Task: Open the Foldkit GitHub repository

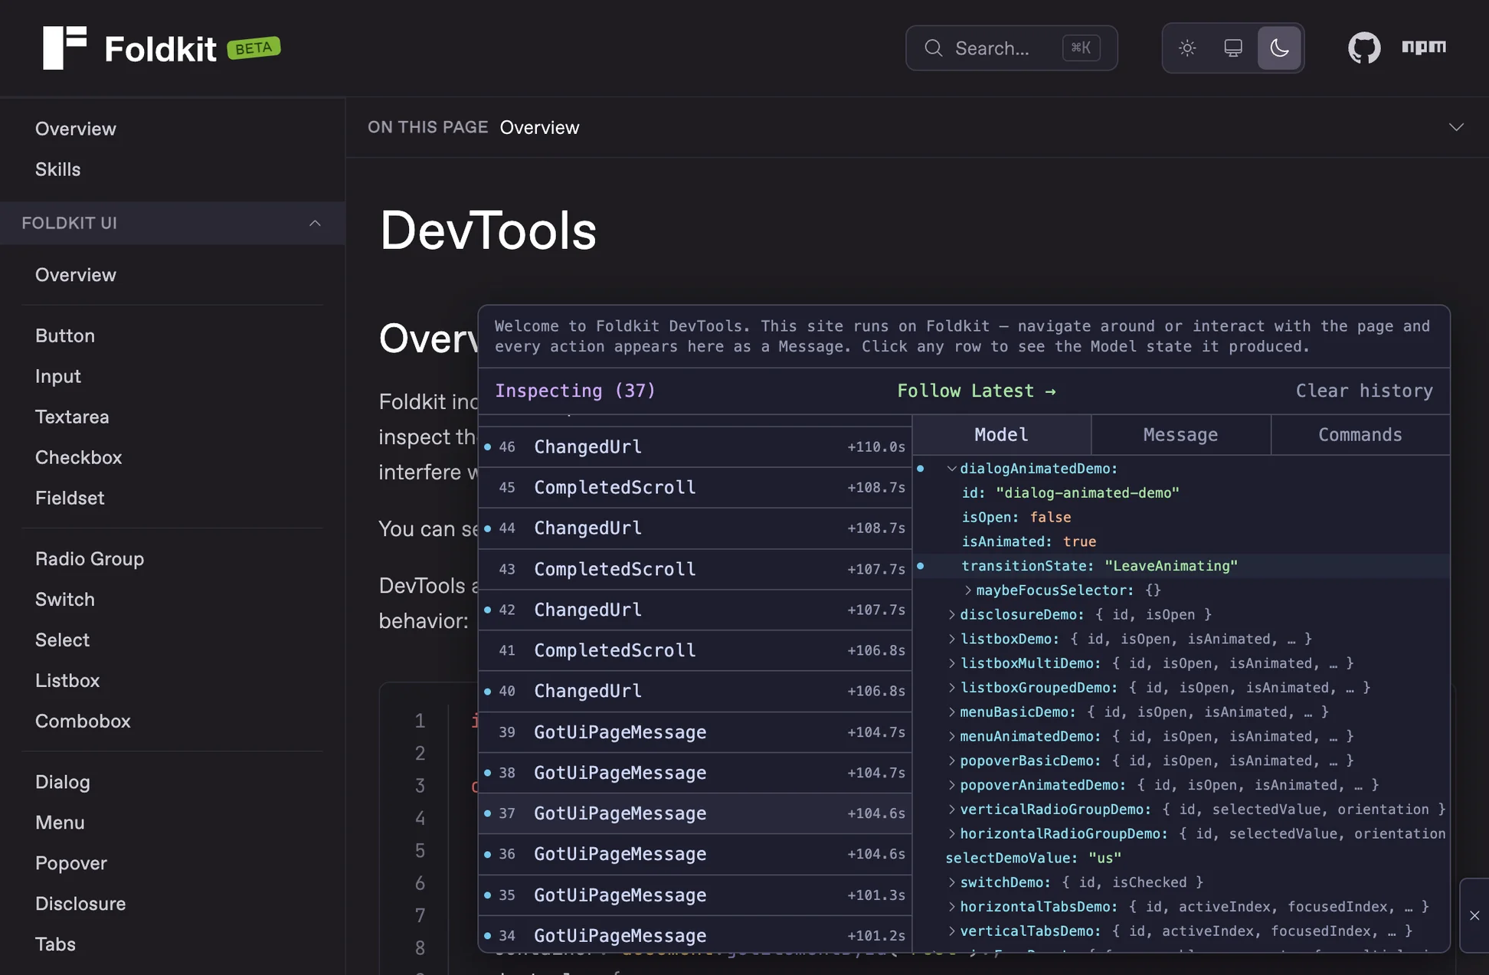Action: click(1363, 47)
